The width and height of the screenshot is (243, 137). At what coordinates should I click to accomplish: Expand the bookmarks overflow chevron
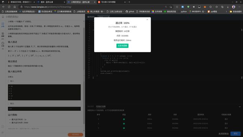tap(226, 12)
